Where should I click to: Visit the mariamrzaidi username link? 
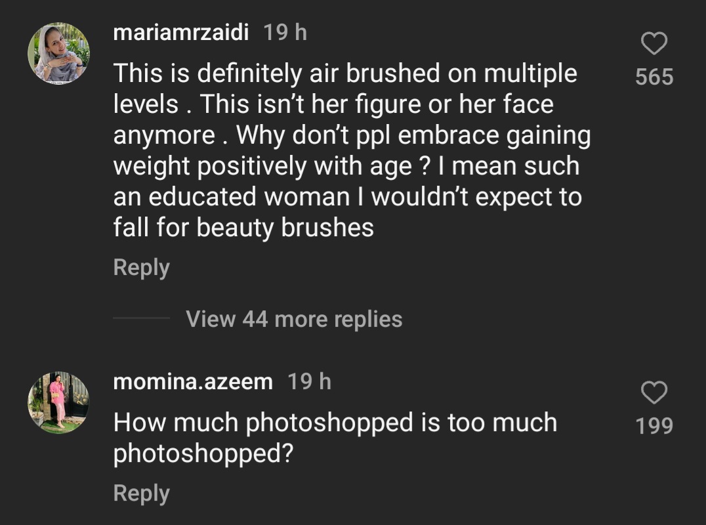pos(180,32)
